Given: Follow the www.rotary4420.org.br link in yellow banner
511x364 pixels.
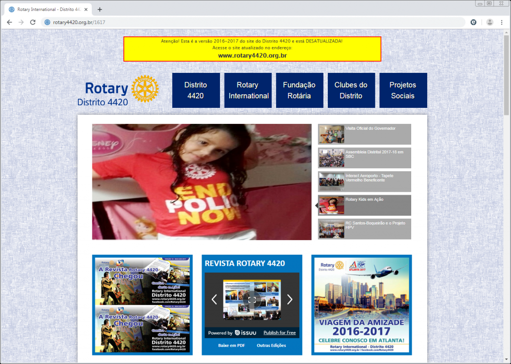Looking at the screenshot, I should tap(252, 55).
